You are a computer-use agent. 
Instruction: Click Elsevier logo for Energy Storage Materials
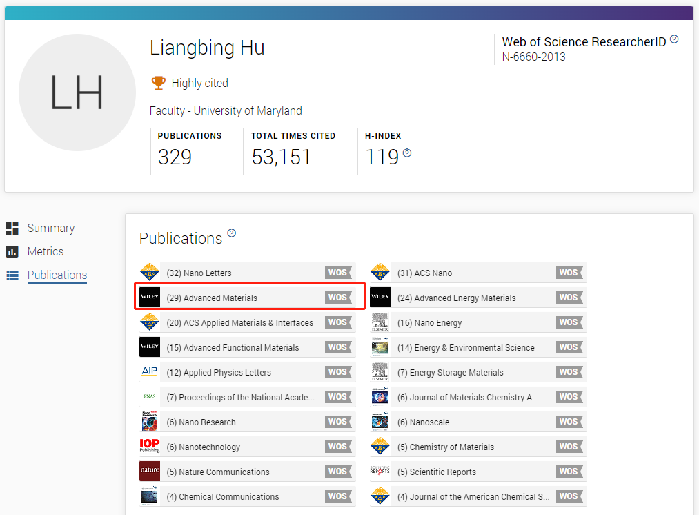pos(380,372)
